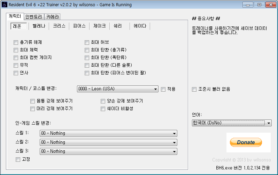Open the 카메라 tab
The image size is (278, 175).
[x=53, y=17]
